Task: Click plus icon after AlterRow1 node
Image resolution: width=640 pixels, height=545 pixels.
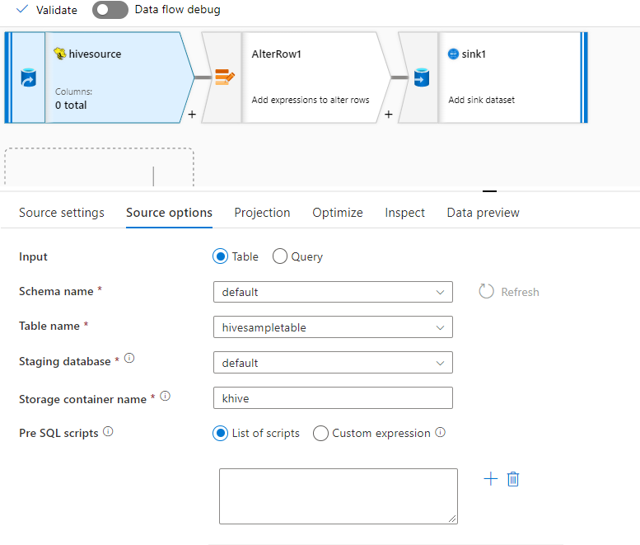Action: tap(388, 115)
